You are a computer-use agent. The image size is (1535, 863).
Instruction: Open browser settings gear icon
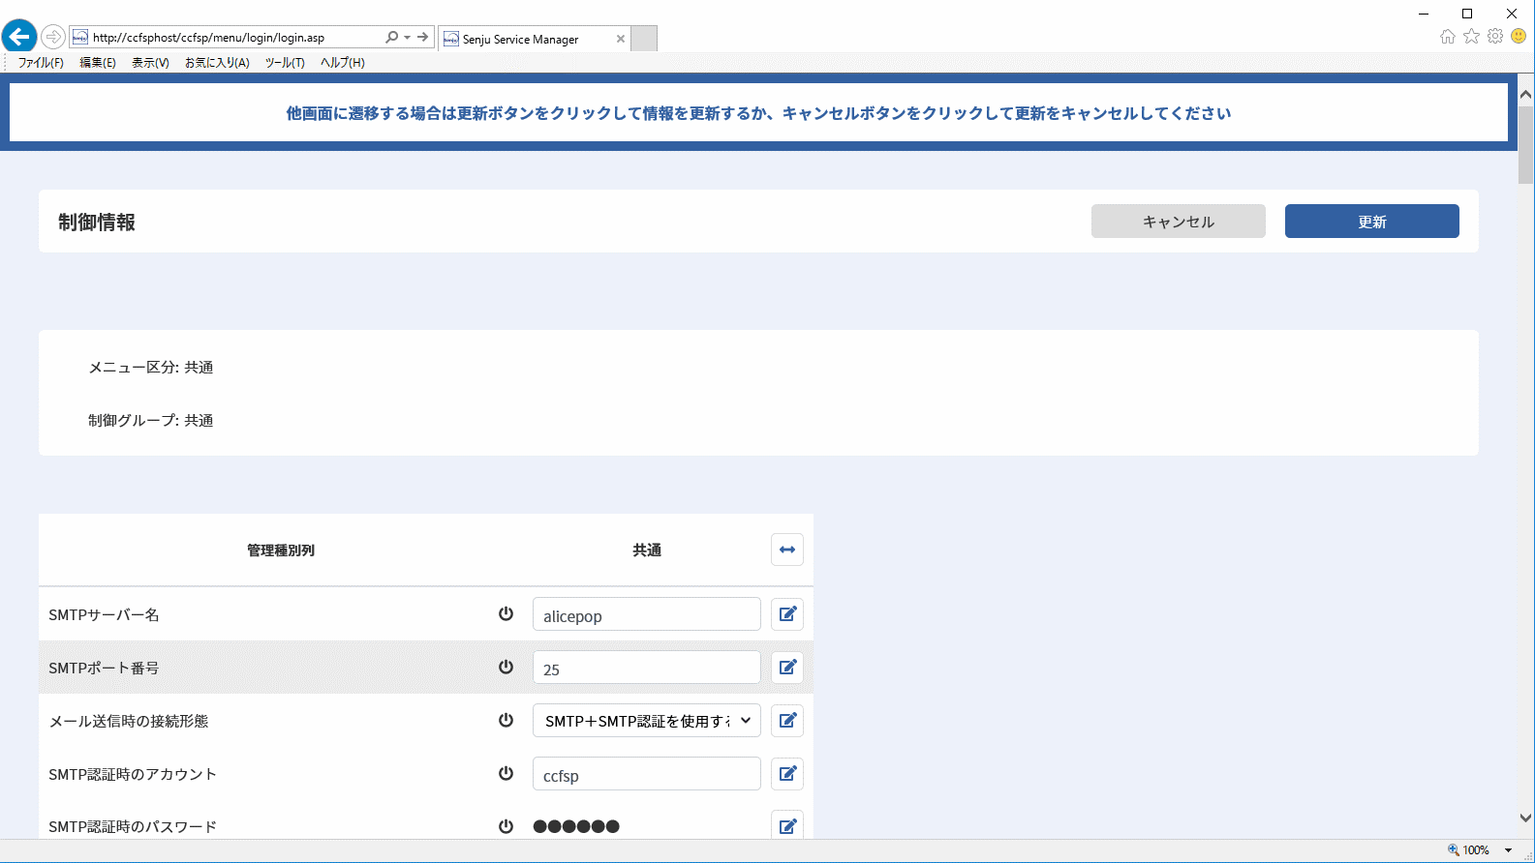(x=1495, y=36)
